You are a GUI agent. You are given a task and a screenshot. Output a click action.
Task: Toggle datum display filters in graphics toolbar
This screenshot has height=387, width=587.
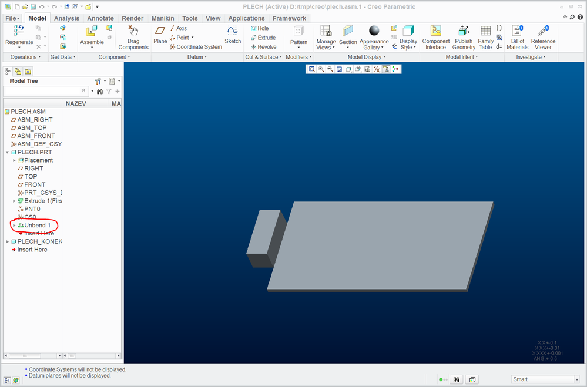[x=376, y=69]
